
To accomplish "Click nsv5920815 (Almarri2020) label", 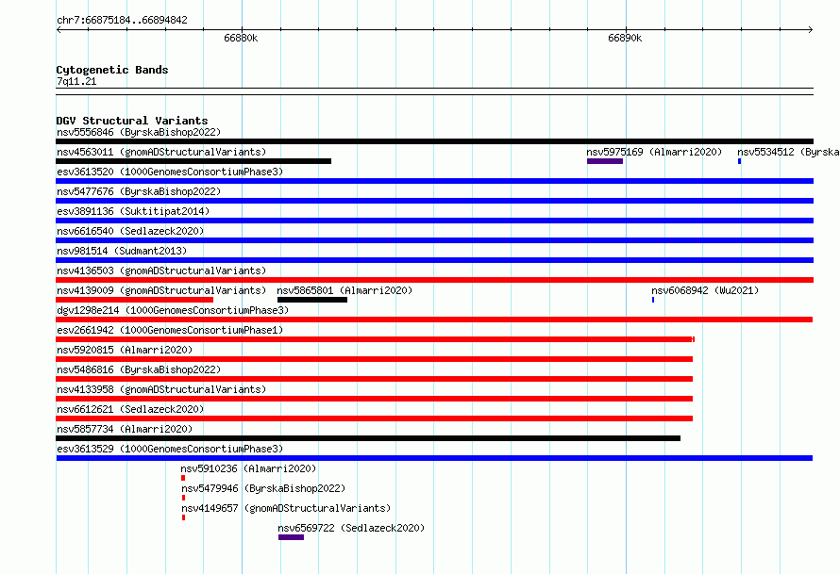I will click(x=125, y=350).
